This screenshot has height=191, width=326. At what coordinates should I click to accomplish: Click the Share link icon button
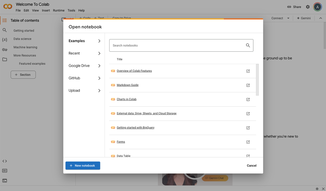coord(294,7)
